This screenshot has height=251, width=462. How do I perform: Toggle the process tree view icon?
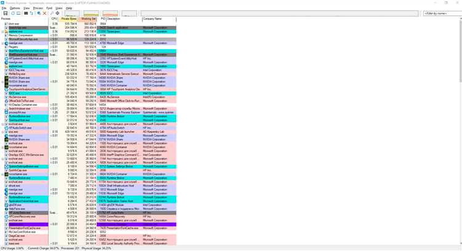coord(31,14)
